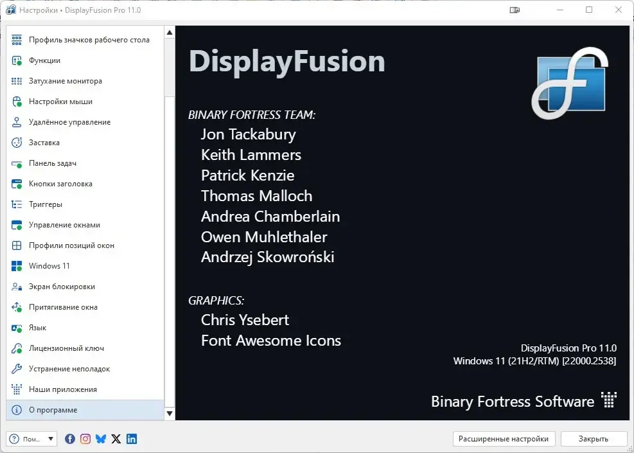Open Кнопки заголовка section
Image resolution: width=634 pixels, height=453 pixels.
point(85,184)
